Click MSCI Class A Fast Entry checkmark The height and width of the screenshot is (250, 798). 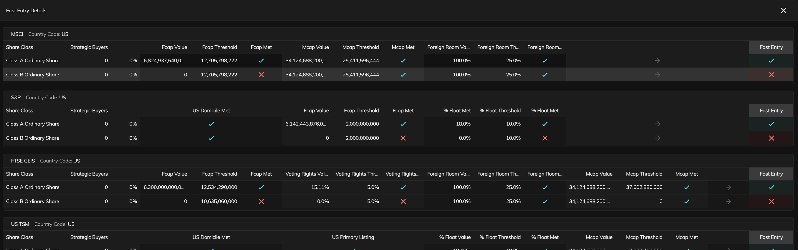(x=771, y=61)
